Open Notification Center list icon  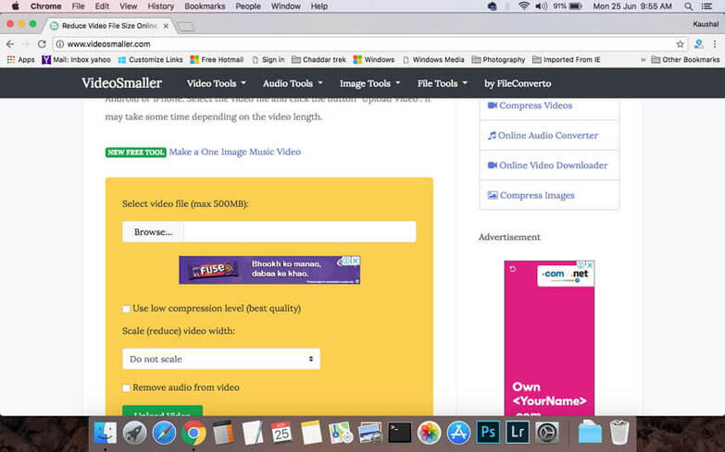point(707,6)
